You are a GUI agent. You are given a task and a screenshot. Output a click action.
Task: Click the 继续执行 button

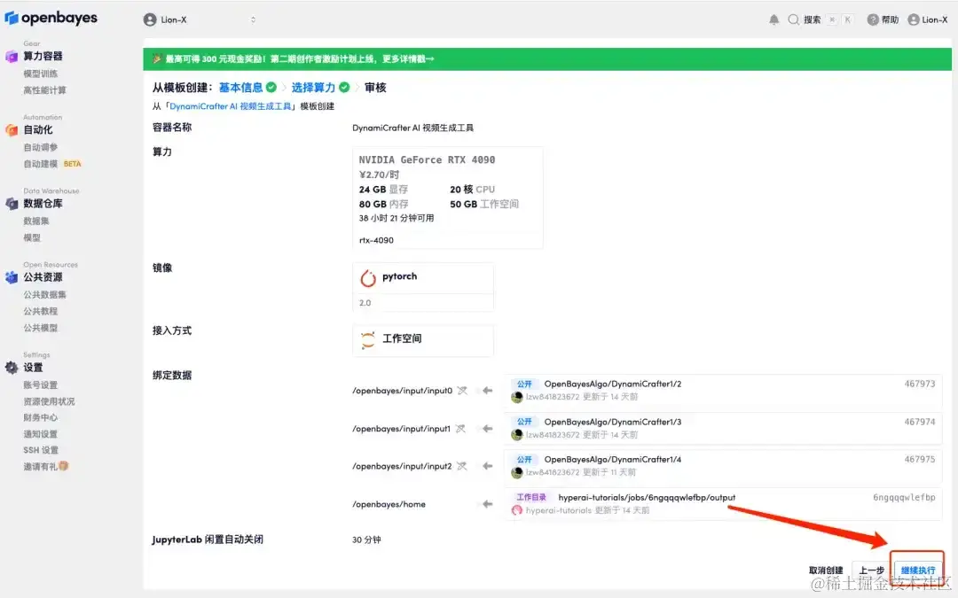(x=918, y=570)
